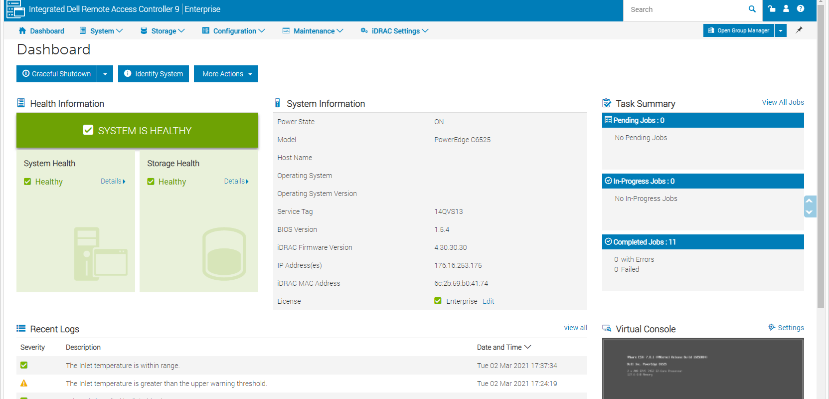Open the Virtual Console preview thumbnail

[x=703, y=369]
